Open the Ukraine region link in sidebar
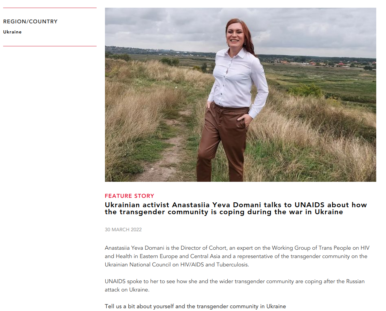This screenshot has width=386, height=311. coord(12,32)
